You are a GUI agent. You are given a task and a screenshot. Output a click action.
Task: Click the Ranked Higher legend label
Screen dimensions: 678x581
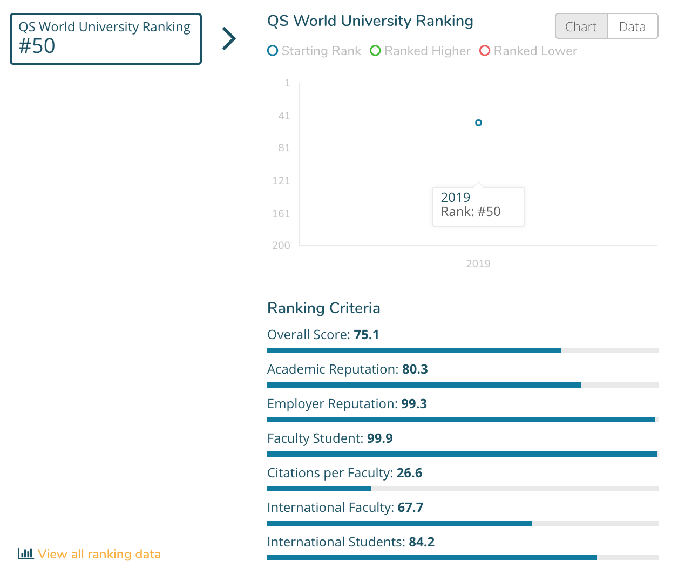tap(428, 51)
